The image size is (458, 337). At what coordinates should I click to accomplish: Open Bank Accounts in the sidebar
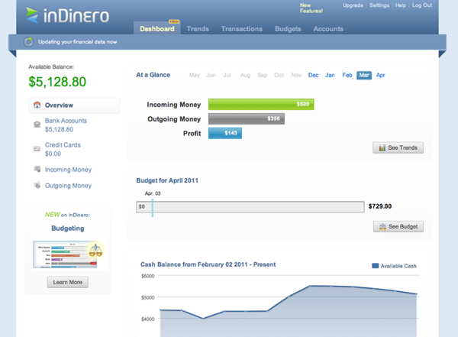pos(66,125)
